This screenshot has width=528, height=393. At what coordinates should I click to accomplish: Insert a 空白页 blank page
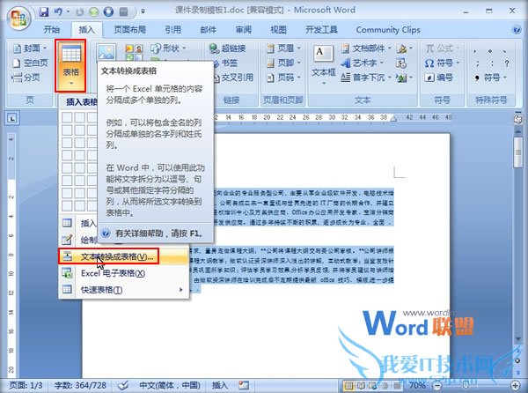click(30, 63)
